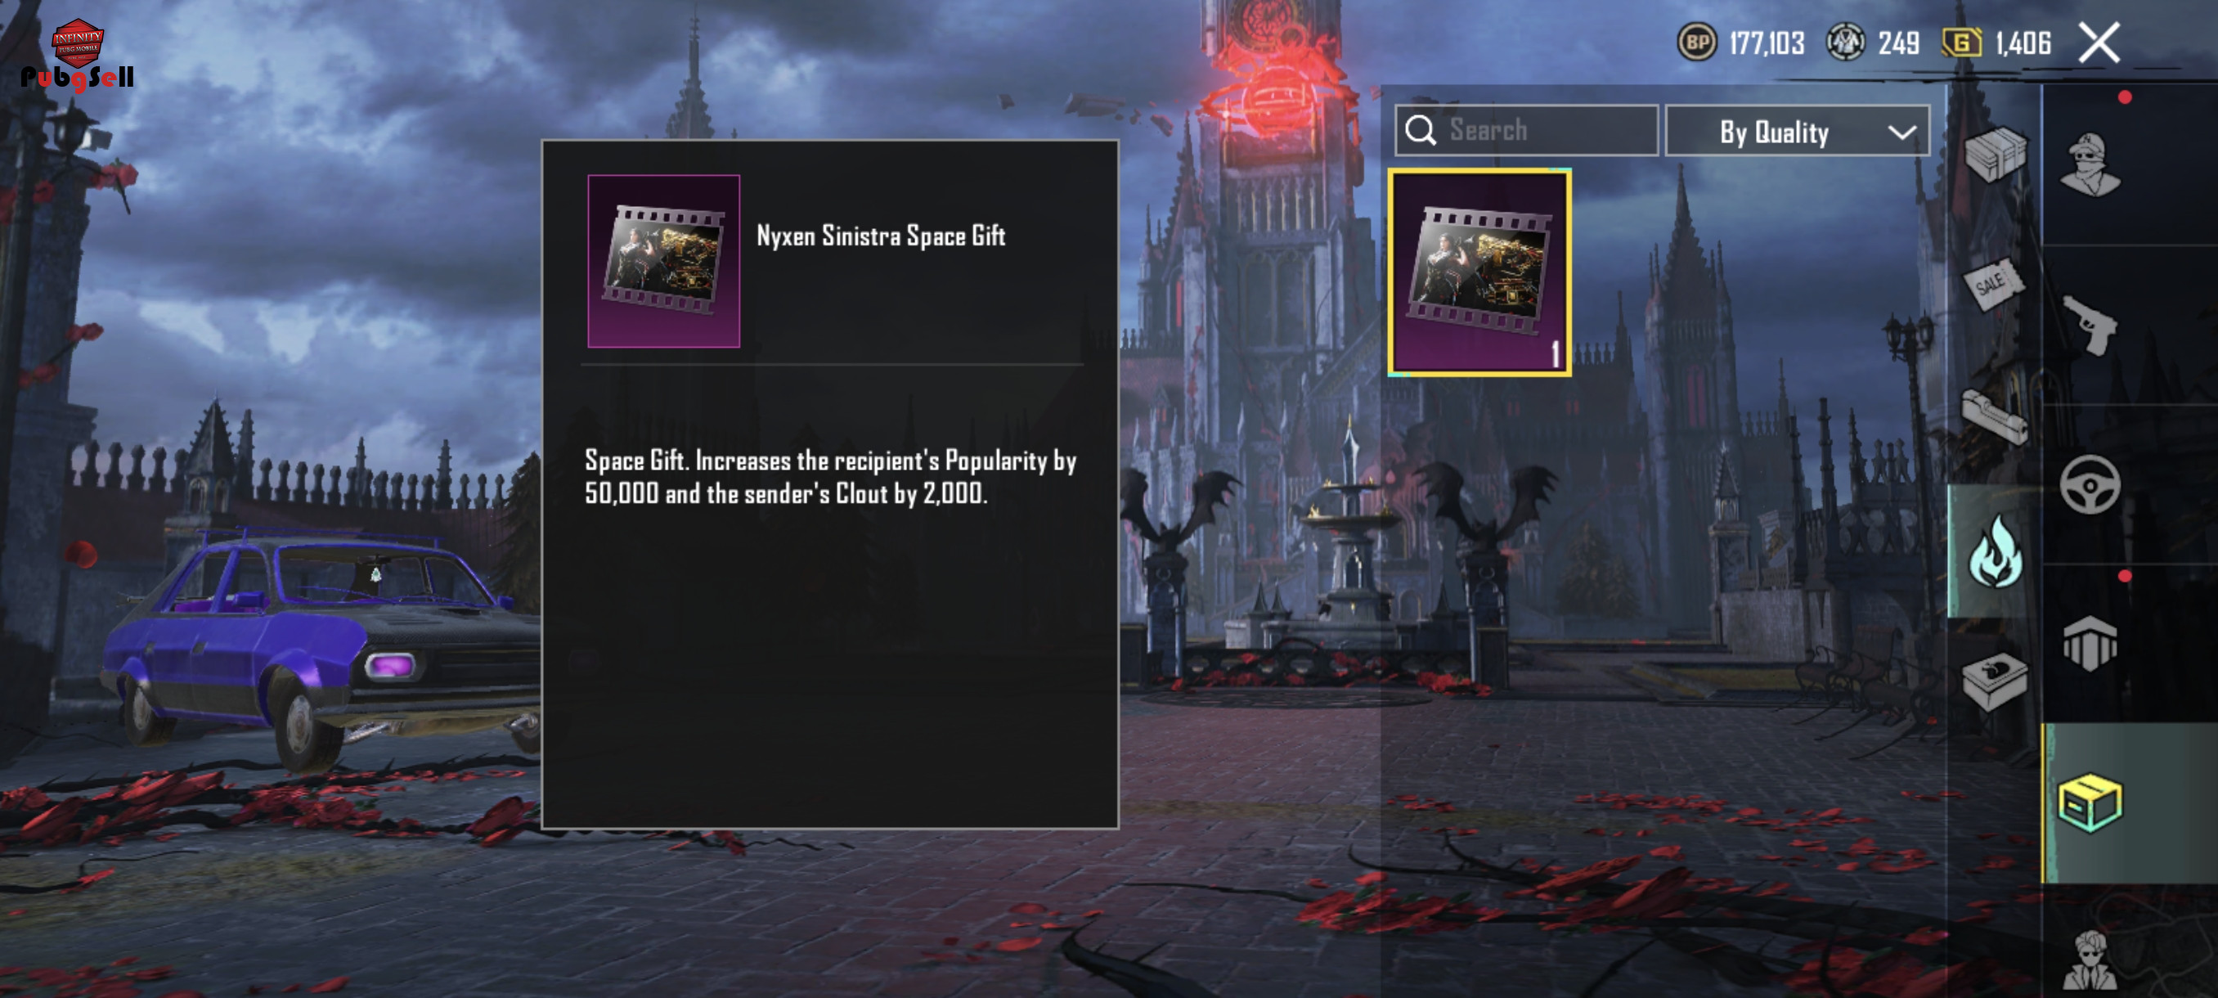
Task: Select the Nyxen Sinistra Space Gift thumbnail
Action: 1479,273
